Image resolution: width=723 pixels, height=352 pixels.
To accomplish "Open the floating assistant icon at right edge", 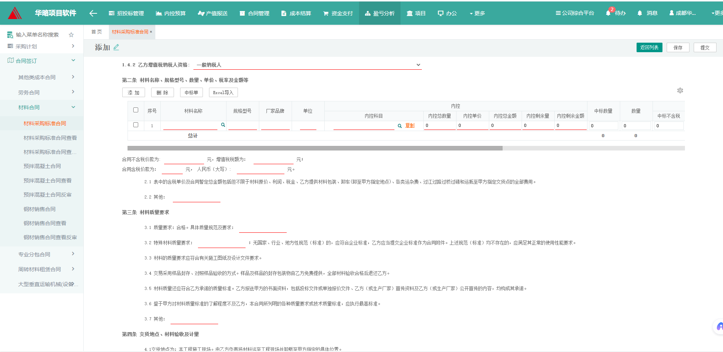I will pyautogui.click(x=719, y=327).
